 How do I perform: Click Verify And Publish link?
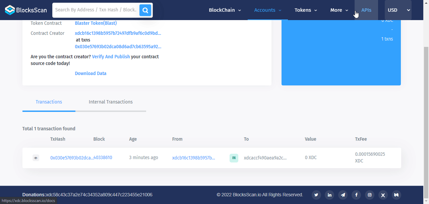point(111,57)
